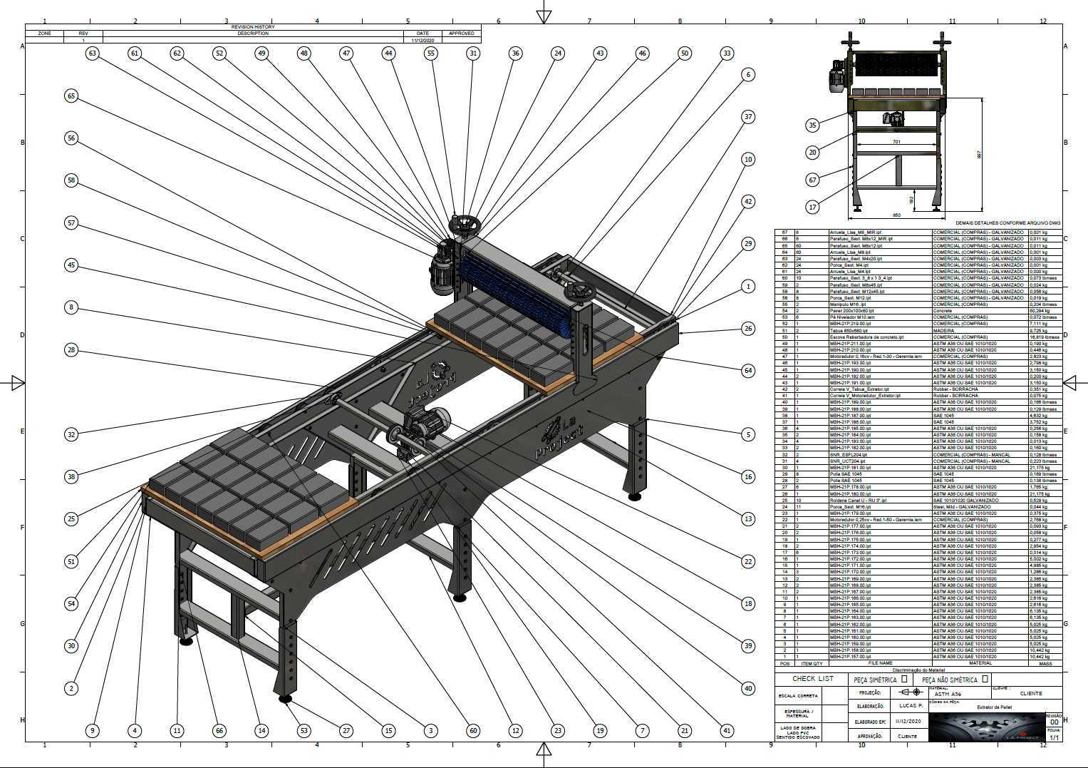Viewport: 1088px width, 768px height.
Task: Click 'MBH-21P.157.00.ipt' file name
Action: (x=850, y=657)
